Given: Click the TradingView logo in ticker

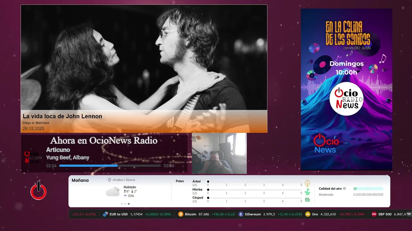Looking at the screenshot, I should (x=409, y=214).
